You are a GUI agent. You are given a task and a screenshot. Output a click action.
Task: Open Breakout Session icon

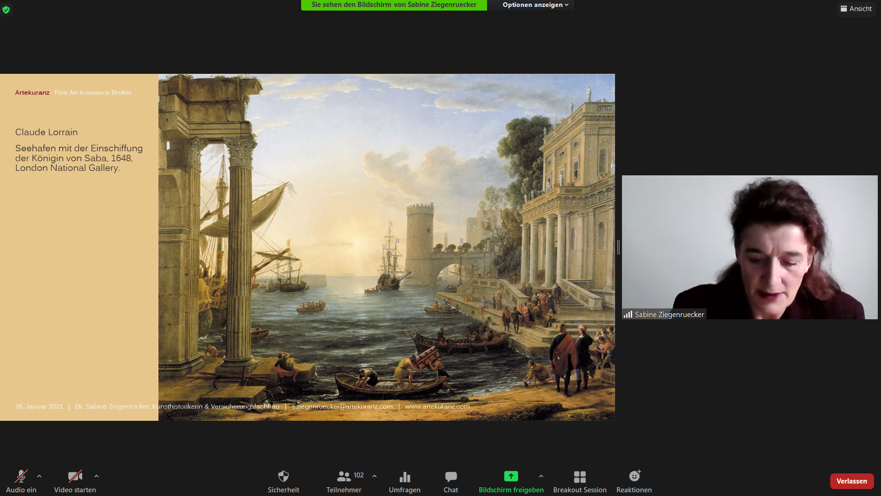(580, 476)
